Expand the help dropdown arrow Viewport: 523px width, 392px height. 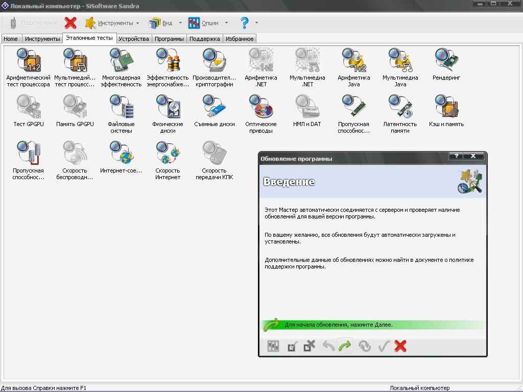click(256, 23)
